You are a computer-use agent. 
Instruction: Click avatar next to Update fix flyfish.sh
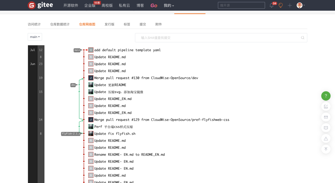[91, 133]
